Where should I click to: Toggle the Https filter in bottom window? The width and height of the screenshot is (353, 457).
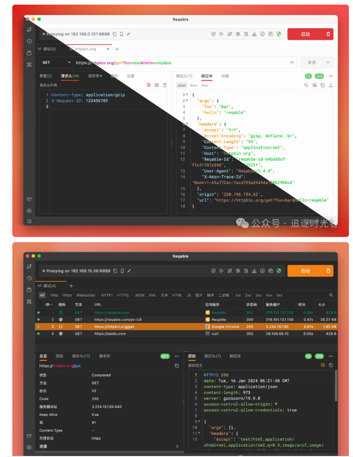(67, 295)
